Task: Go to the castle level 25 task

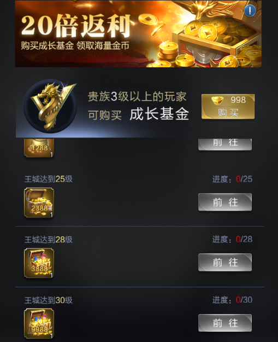Action: point(225,202)
